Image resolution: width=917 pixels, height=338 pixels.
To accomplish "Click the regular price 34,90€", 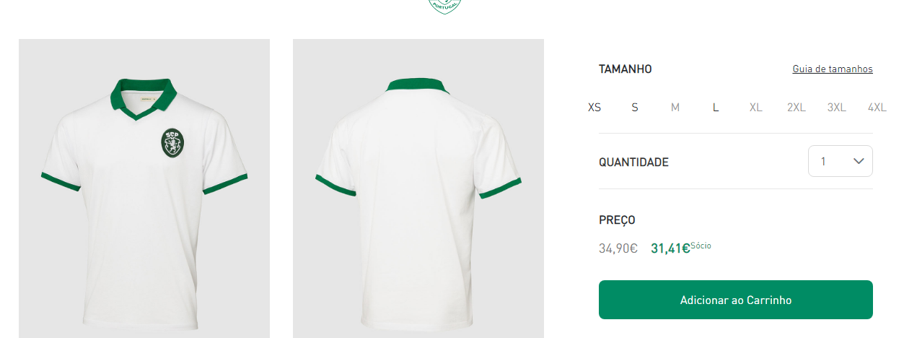I will (618, 249).
